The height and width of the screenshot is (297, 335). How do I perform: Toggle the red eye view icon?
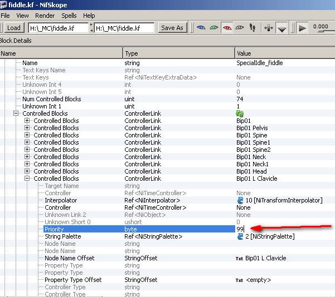pos(227,28)
